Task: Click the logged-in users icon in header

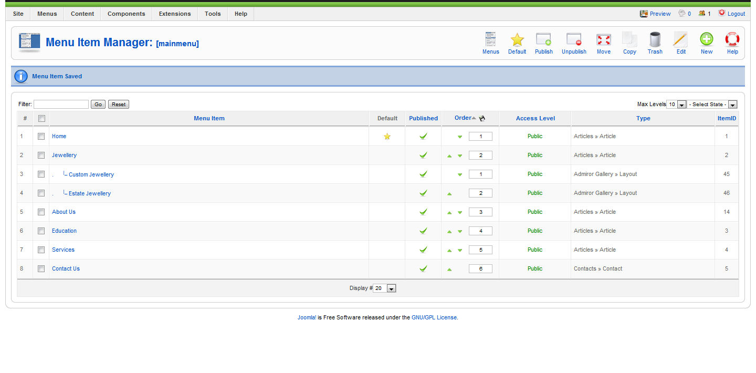Action: [x=702, y=13]
